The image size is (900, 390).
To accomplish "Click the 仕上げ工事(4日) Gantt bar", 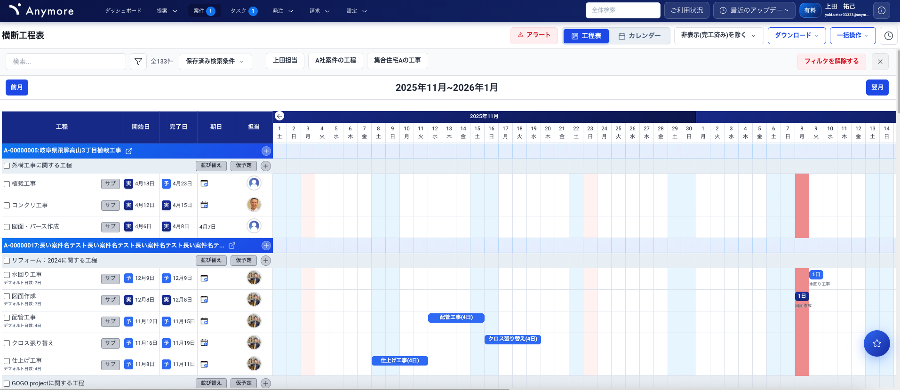I will (x=400, y=361).
